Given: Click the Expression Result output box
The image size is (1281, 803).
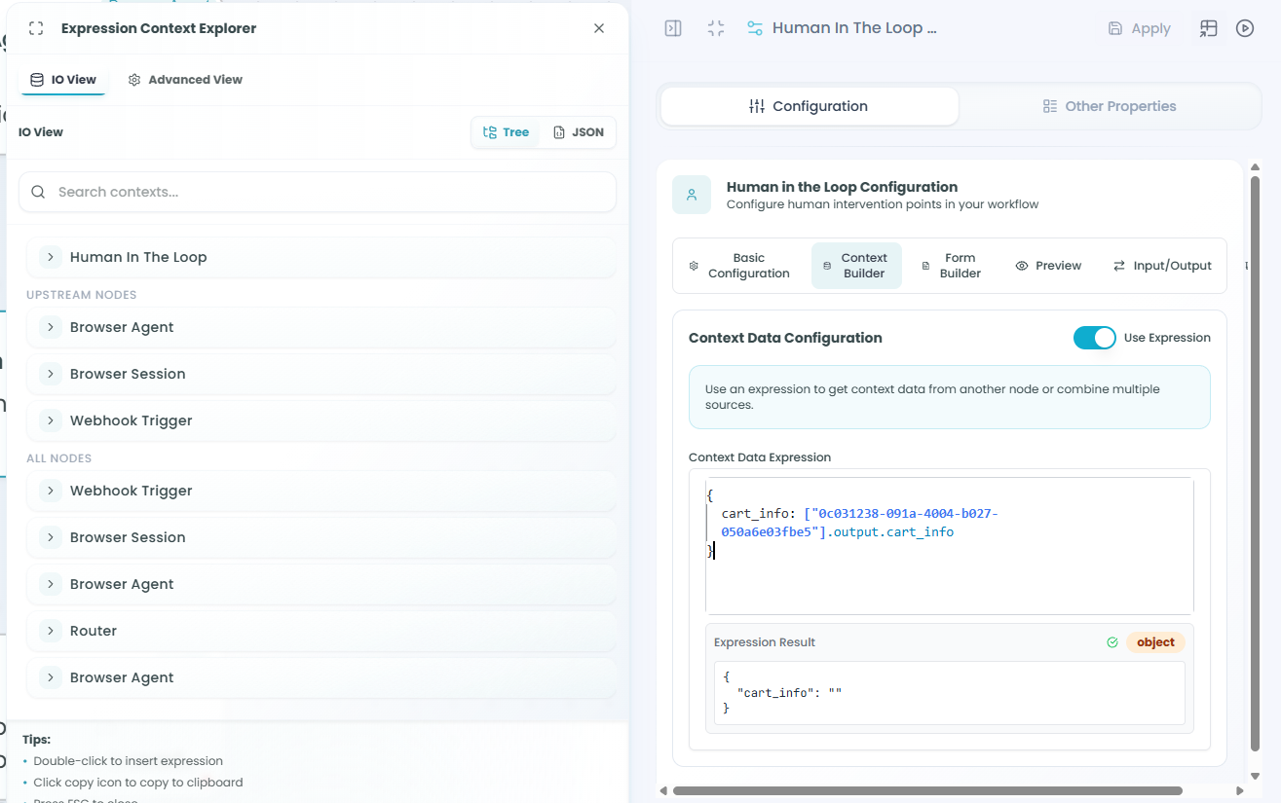Looking at the screenshot, I should [x=950, y=693].
